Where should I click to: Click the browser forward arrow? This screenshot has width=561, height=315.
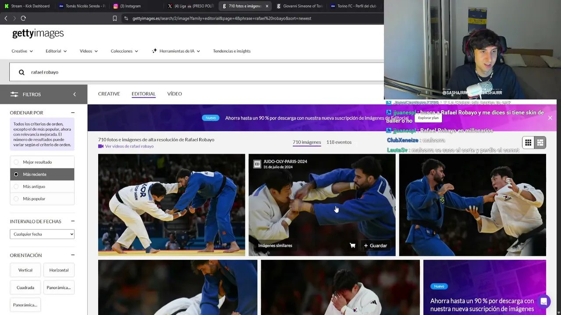tap(14, 18)
